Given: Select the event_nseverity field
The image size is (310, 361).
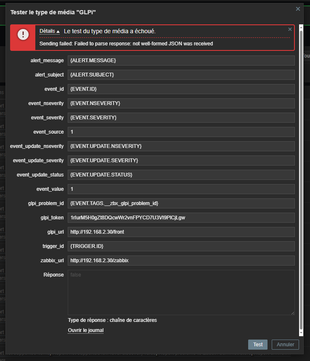Looking at the screenshot, I should (181, 103).
